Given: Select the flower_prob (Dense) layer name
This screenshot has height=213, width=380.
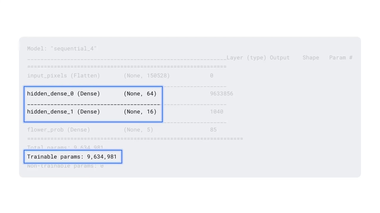Looking at the screenshot, I should click(58, 130).
